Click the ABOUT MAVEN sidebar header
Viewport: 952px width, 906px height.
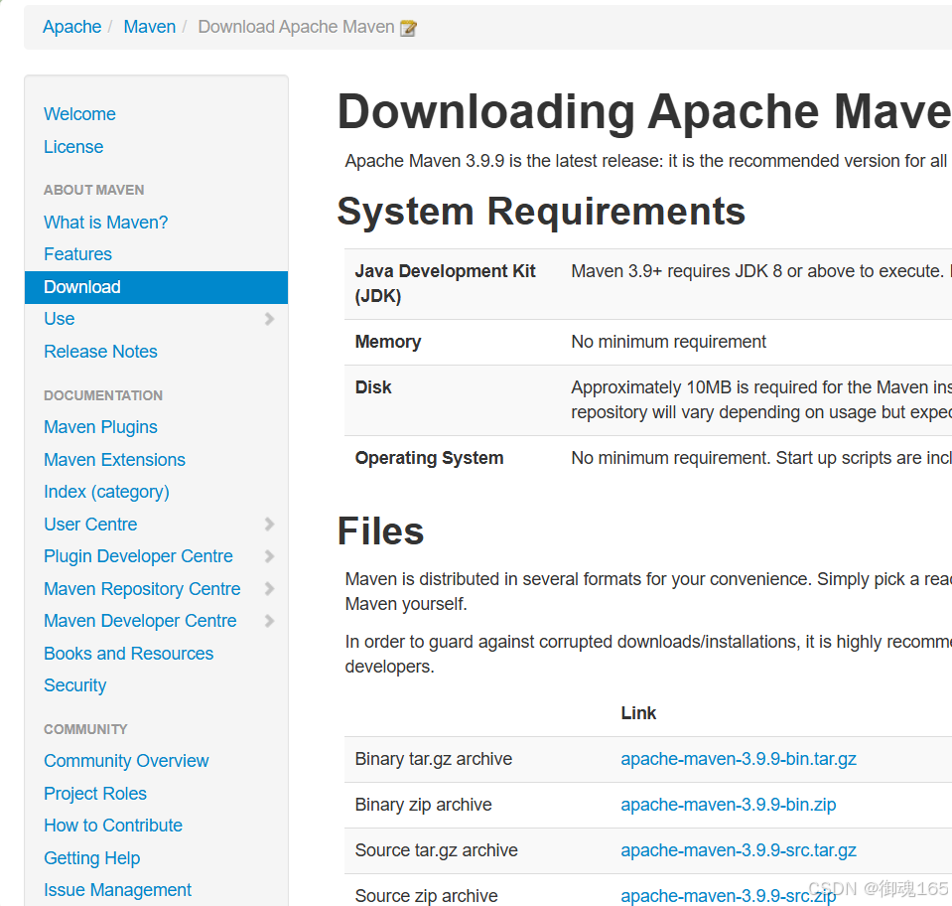[94, 190]
